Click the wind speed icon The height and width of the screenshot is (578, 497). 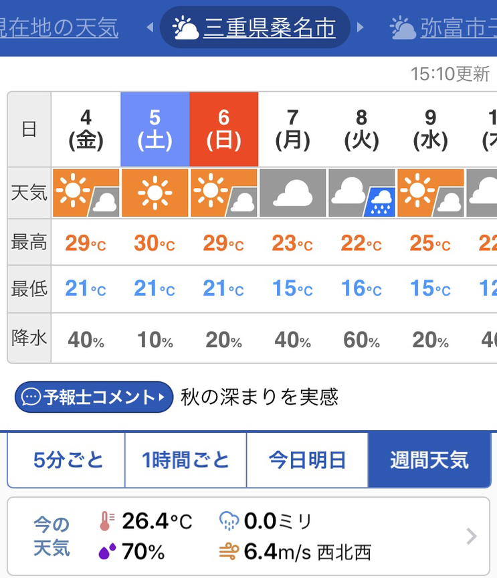click(229, 552)
